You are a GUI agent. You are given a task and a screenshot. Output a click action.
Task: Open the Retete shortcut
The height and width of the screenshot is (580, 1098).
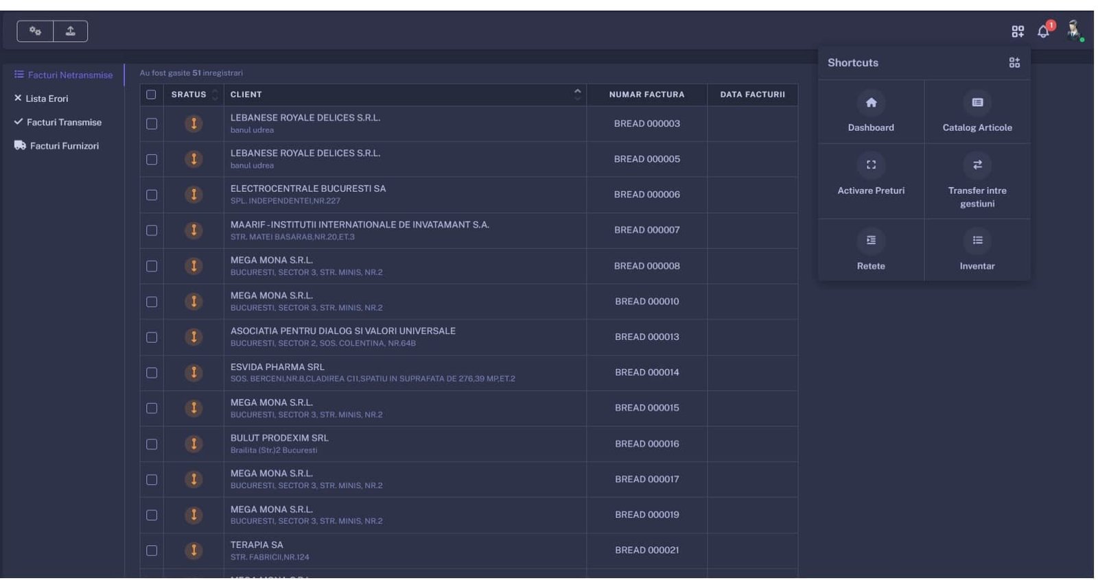point(871,250)
